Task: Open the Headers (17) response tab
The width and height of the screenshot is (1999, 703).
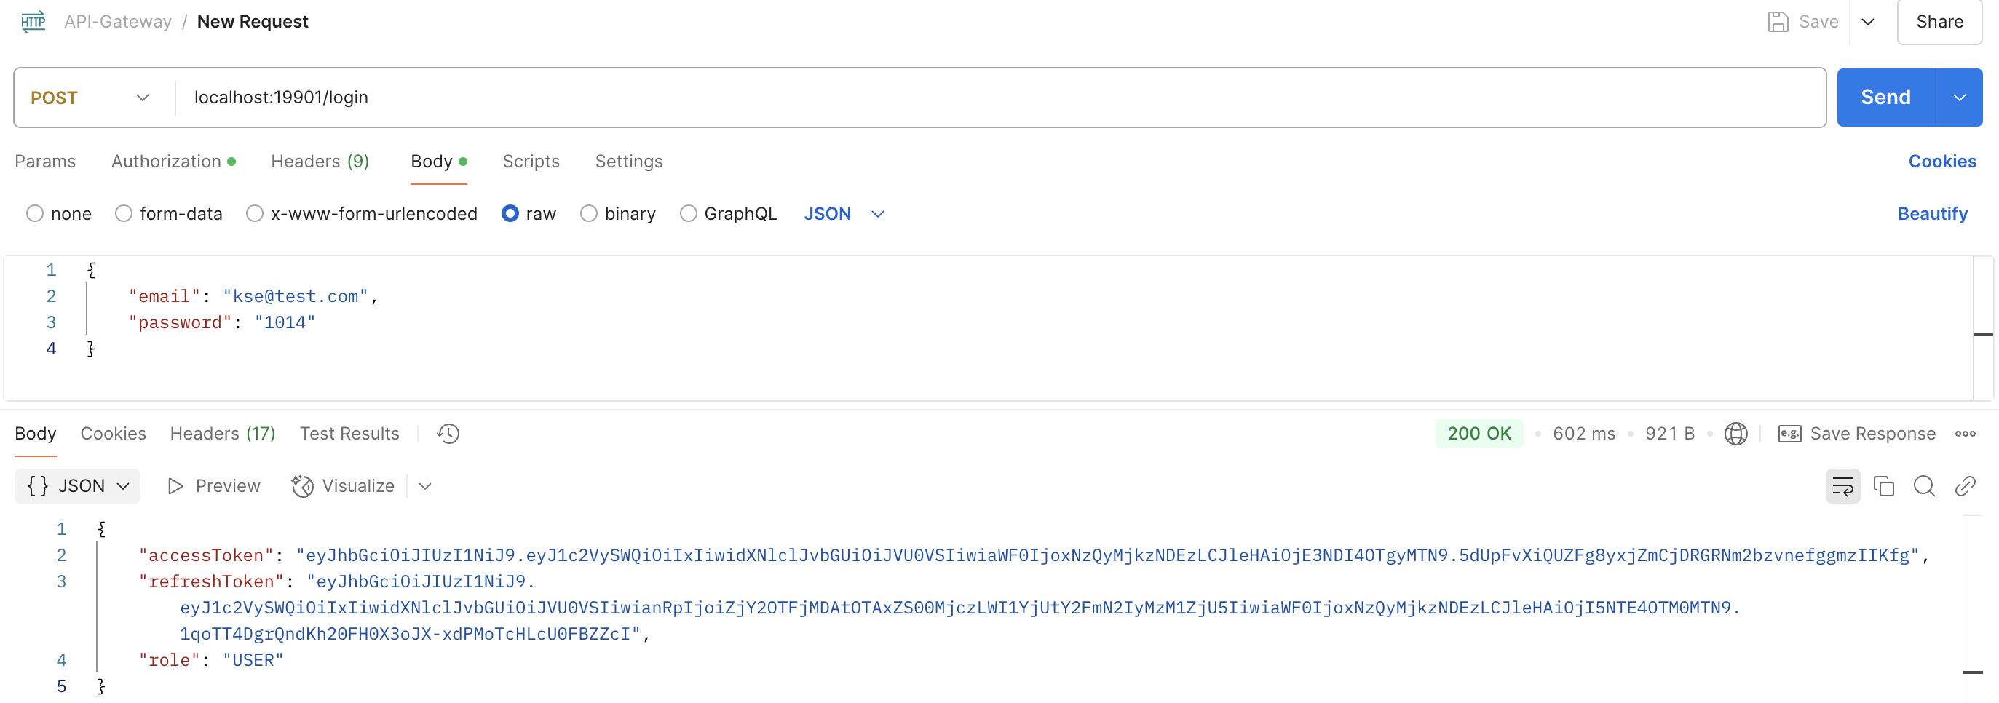Action: (222, 434)
